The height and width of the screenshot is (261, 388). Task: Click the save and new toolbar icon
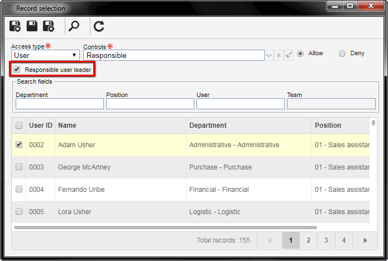click(15, 26)
